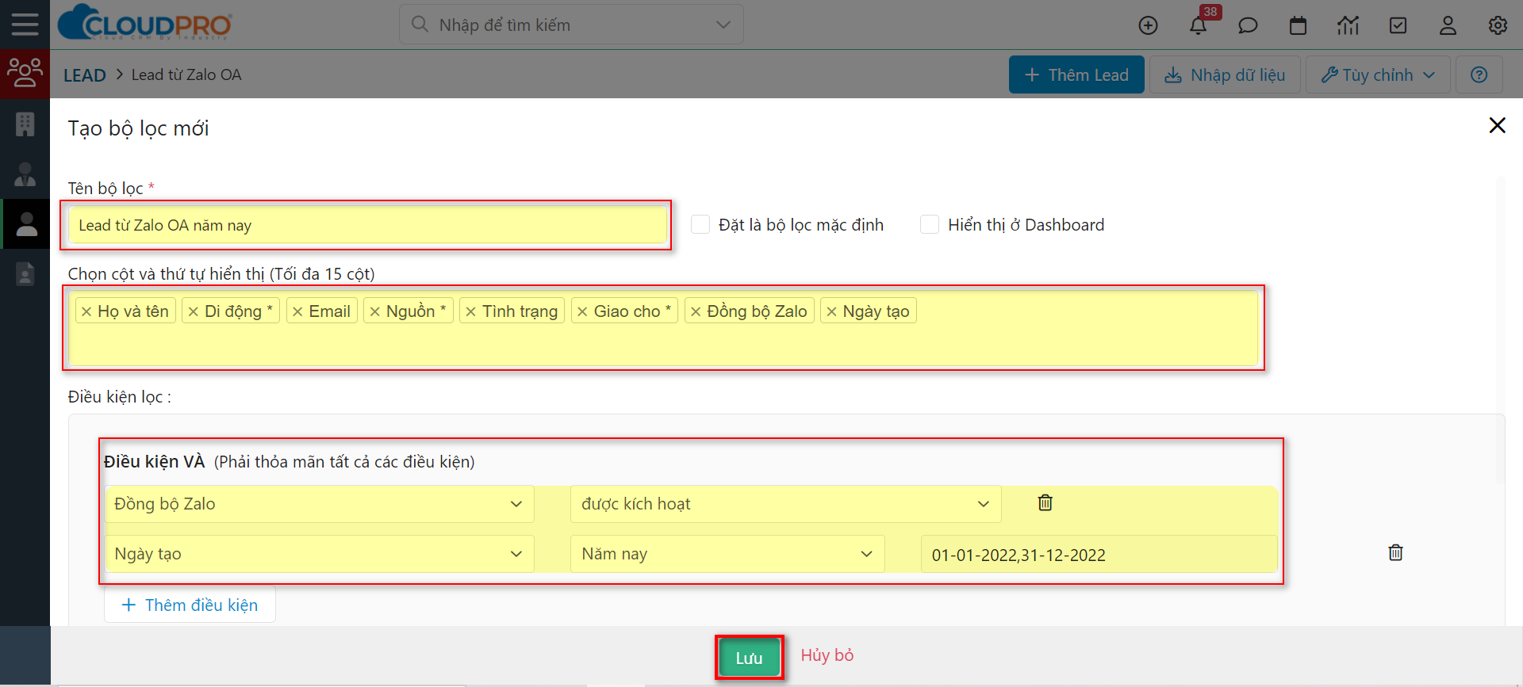Remove the Ngày tạo column tag
1523x687 pixels.
831,311
